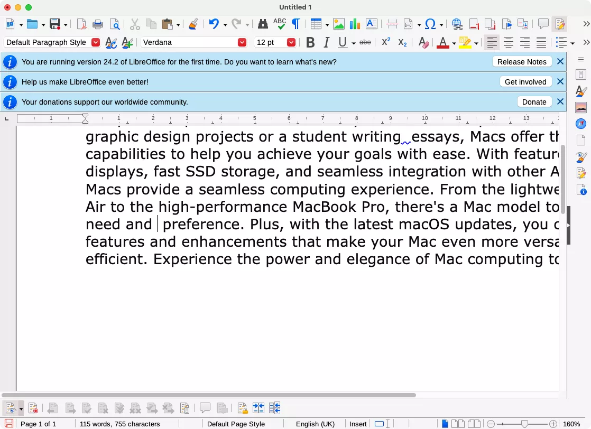Toggle Superscript formatting

(x=386, y=43)
